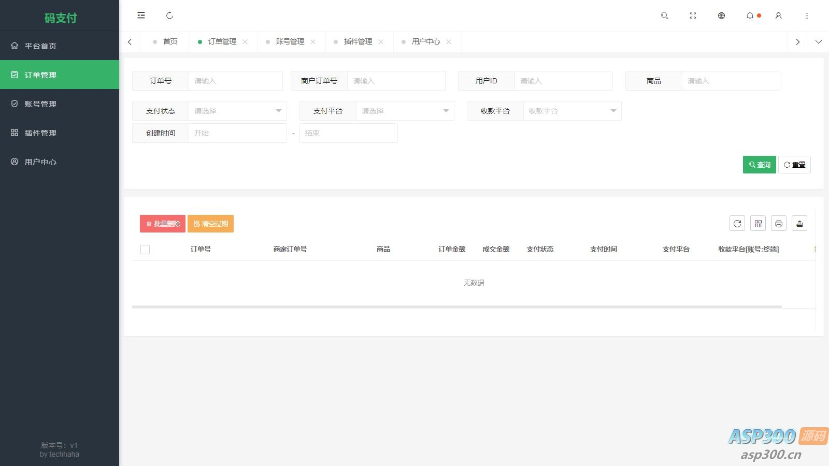Check the select-all checkbox in table header

145,250
